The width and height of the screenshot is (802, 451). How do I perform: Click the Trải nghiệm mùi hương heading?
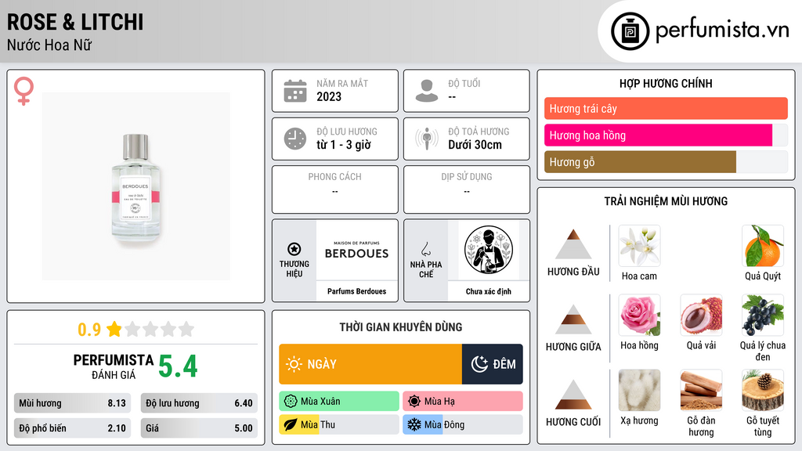[x=666, y=201]
